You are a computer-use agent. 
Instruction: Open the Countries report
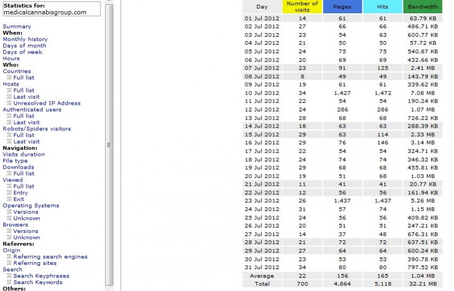(x=17, y=71)
